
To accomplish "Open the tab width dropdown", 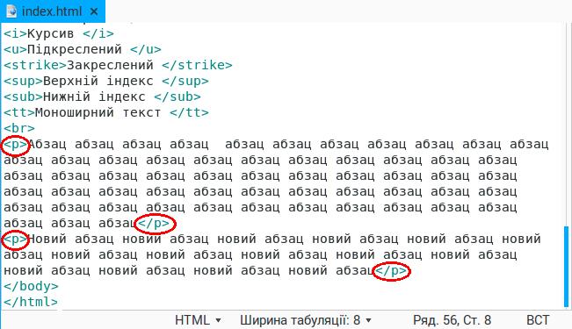I will pos(306,320).
